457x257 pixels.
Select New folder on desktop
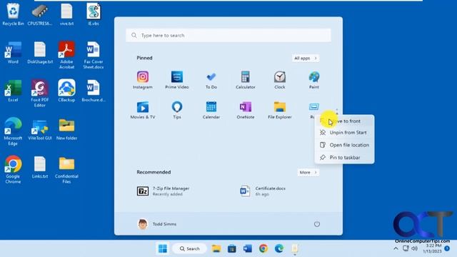coord(66,129)
